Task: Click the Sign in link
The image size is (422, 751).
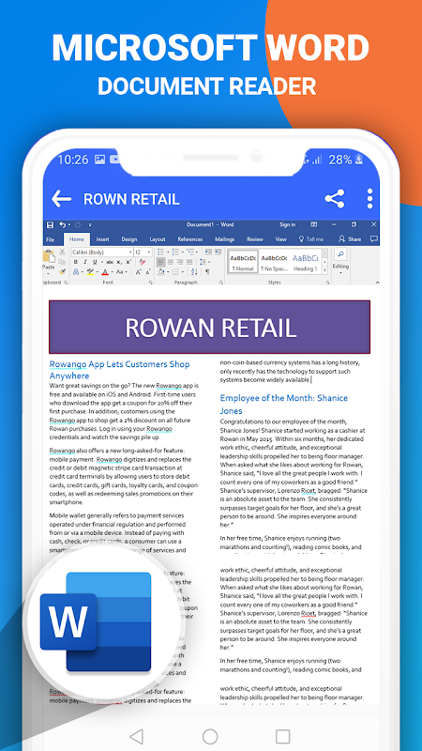Action: tap(288, 224)
